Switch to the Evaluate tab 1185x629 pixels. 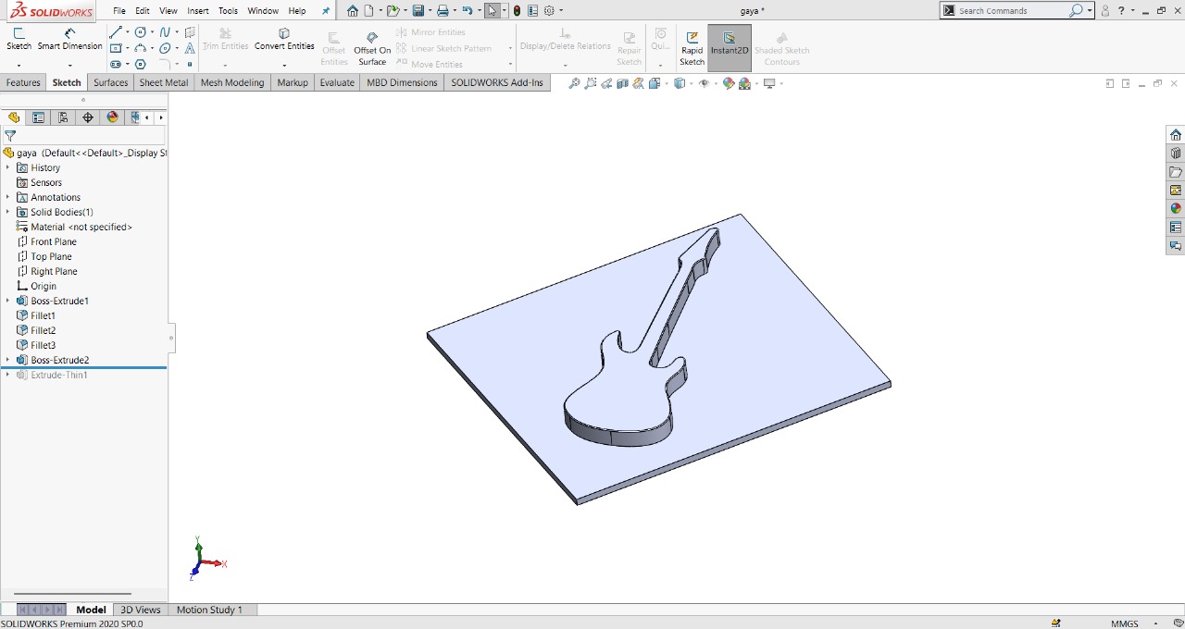point(337,82)
